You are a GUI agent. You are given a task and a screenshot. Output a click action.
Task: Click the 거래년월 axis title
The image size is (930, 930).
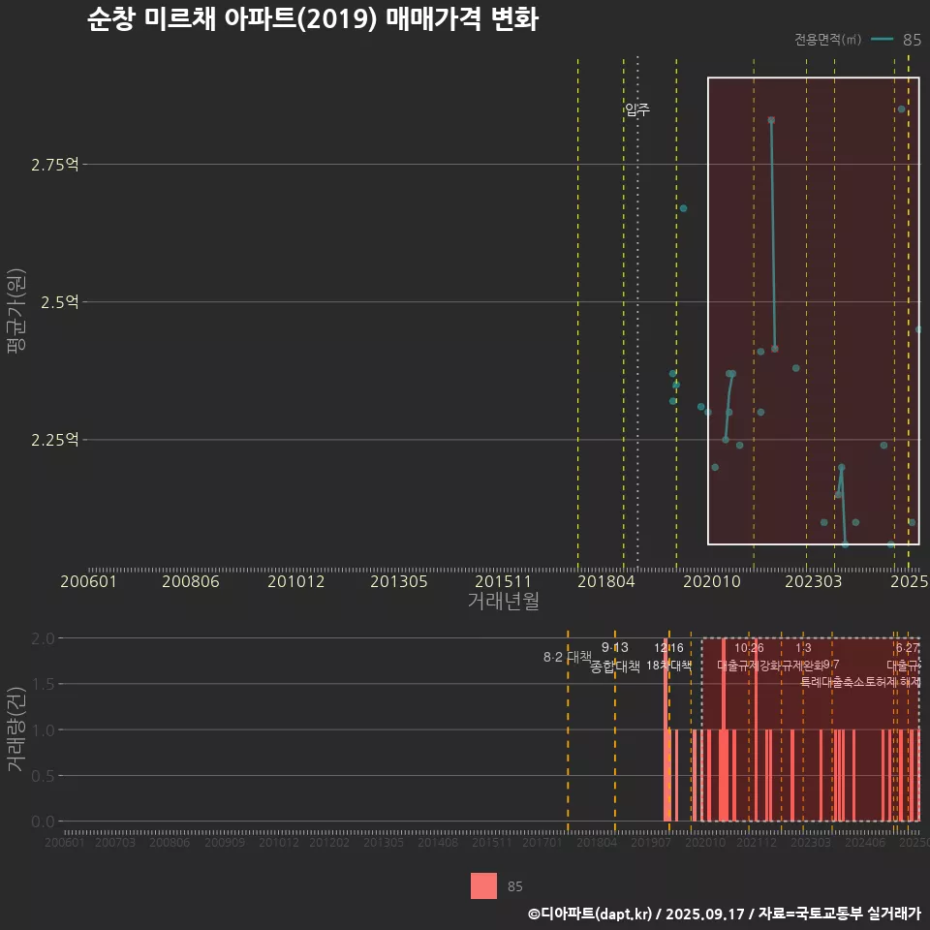pos(503,601)
